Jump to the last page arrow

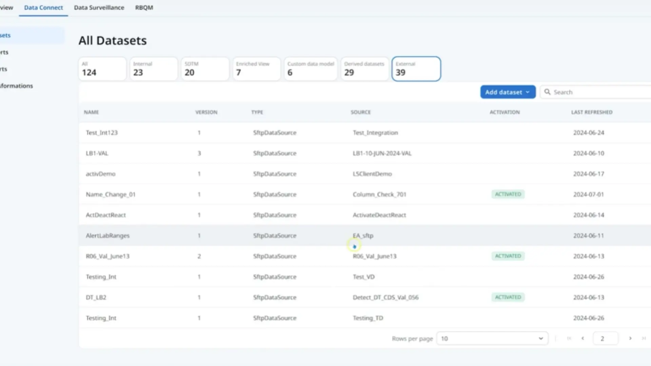(x=644, y=338)
